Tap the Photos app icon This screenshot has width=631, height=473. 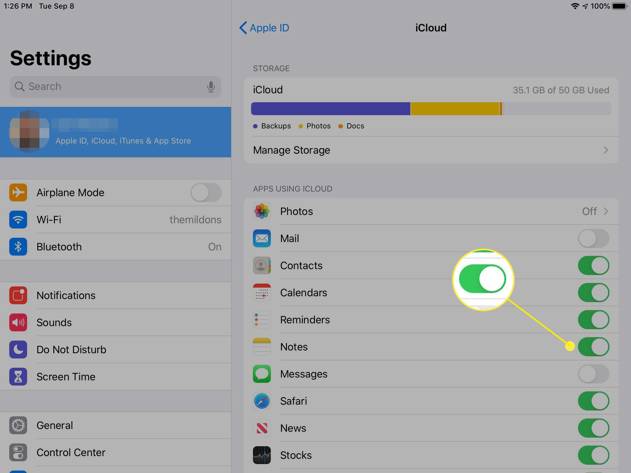coord(262,211)
